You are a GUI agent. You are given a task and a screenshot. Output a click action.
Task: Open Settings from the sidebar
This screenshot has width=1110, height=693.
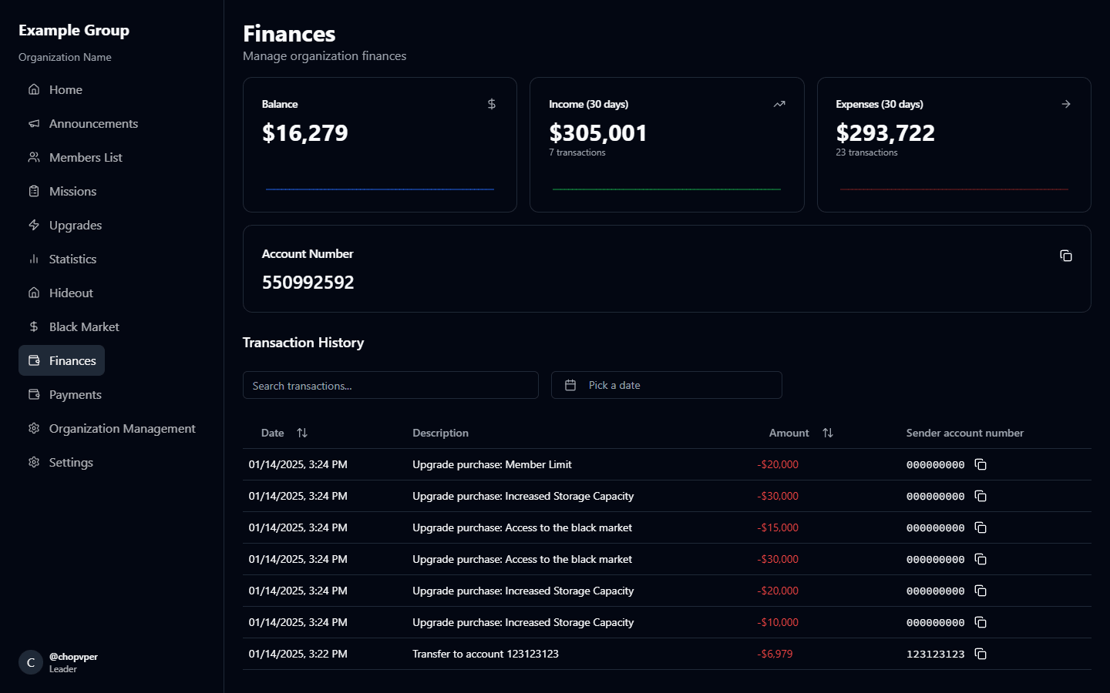70,462
